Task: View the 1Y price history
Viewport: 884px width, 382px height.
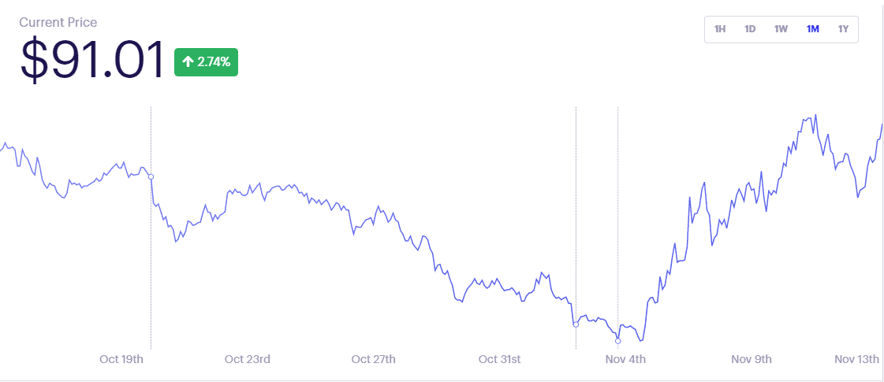Action: tap(844, 29)
